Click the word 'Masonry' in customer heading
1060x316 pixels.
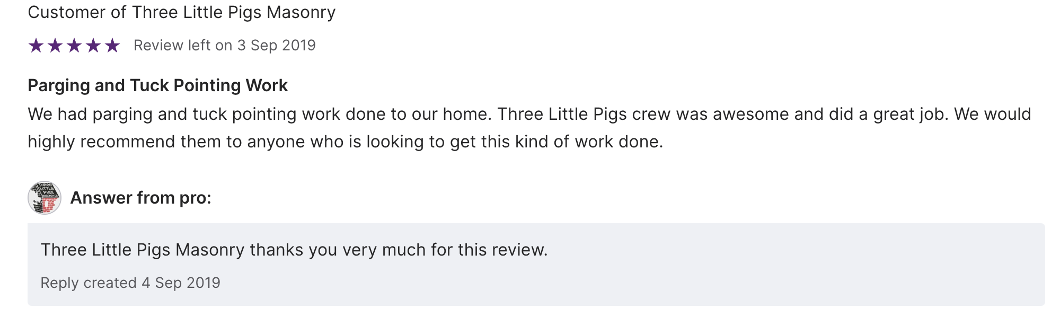pos(301,12)
